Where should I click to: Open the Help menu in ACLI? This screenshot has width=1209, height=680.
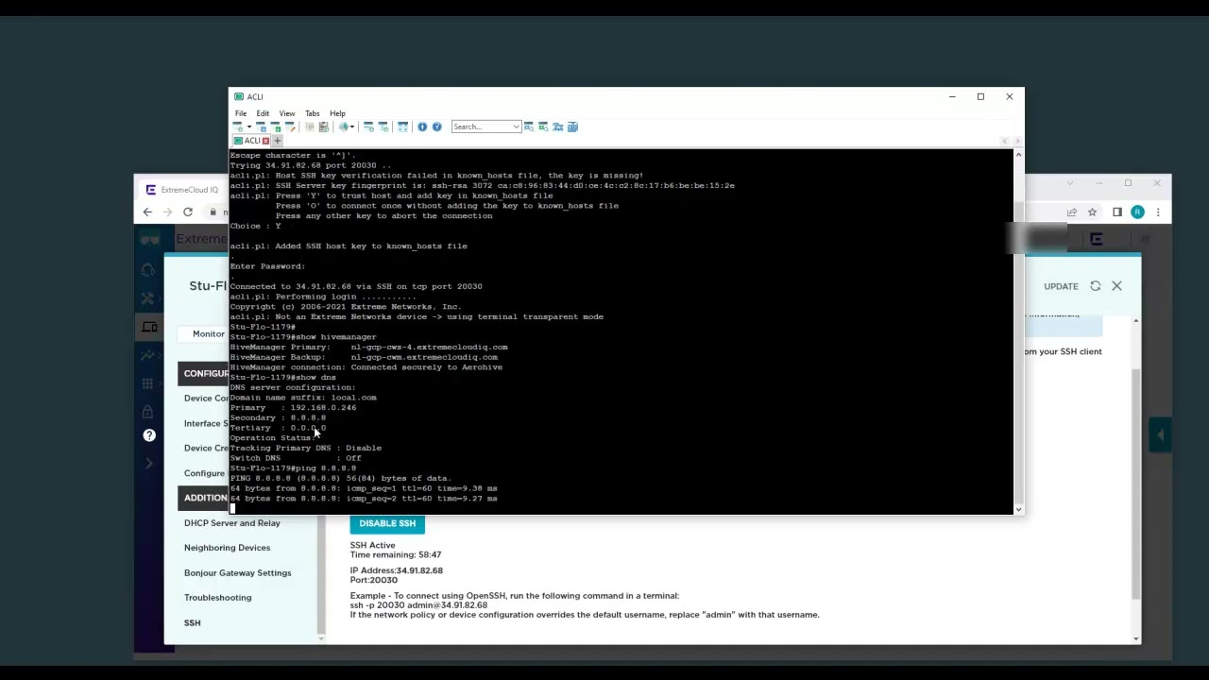[337, 113]
